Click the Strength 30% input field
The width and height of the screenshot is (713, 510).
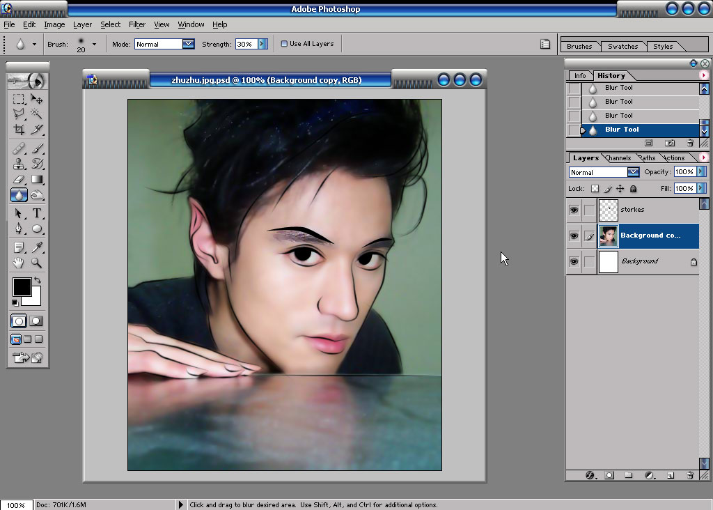coord(246,44)
